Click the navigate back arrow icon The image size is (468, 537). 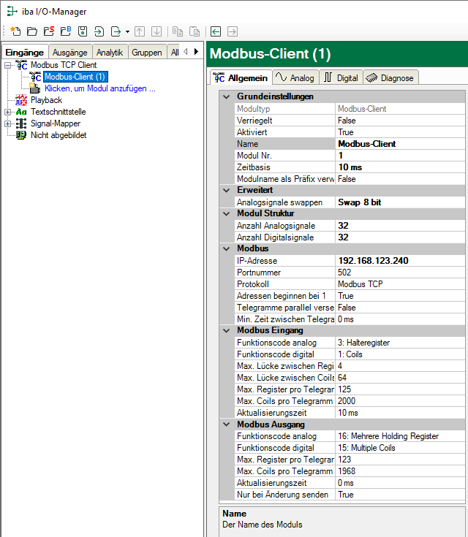tap(216, 31)
